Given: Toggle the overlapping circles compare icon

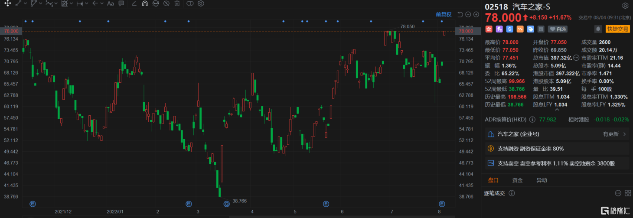Looking at the screenshot, I should click(x=189, y=3).
